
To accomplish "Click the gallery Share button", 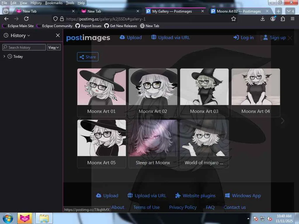I will point(88,57).
